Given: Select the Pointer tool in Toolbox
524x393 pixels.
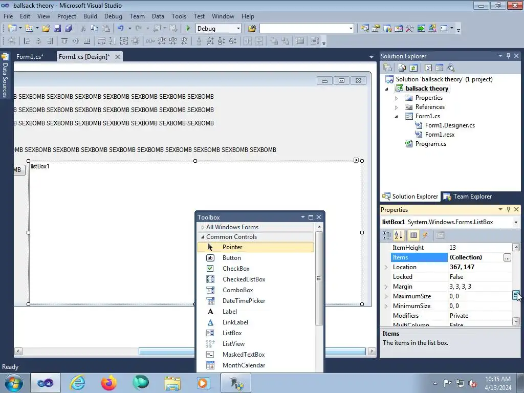Looking at the screenshot, I should pyautogui.click(x=232, y=247).
